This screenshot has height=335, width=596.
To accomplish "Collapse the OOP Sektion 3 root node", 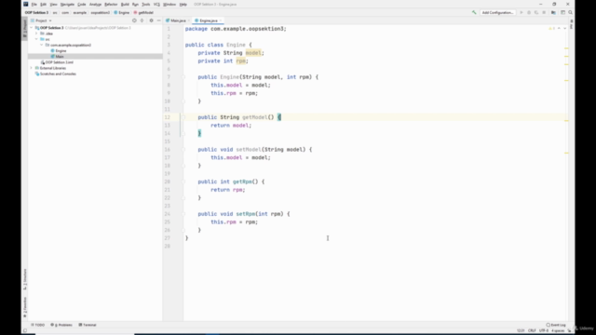I will pyautogui.click(x=32, y=28).
